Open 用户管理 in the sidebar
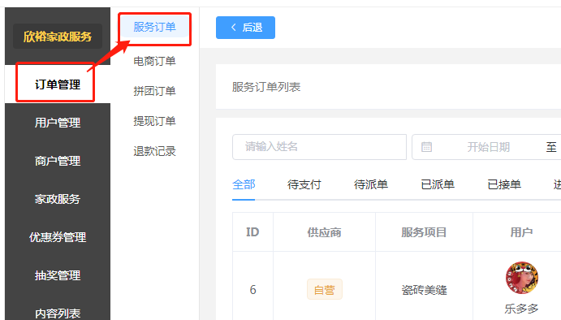561x320 pixels. (58, 123)
